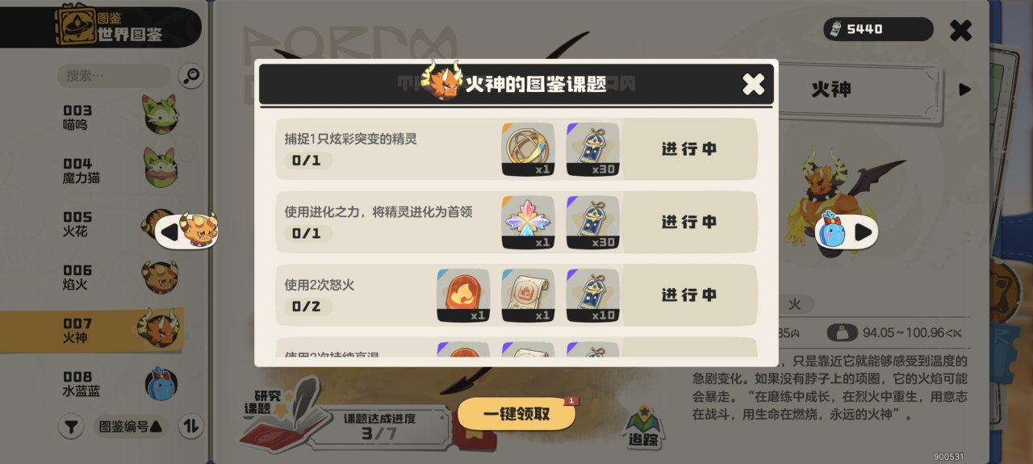Close the 火神的图鉴课题 dialog
Image resolution: width=1033 pixels, height=464 pixels.
click(x=753, y=84)
